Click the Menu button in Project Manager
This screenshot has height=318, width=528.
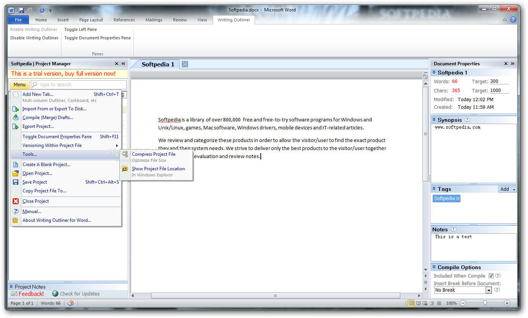pyautogui.click(x=19, y=85)
